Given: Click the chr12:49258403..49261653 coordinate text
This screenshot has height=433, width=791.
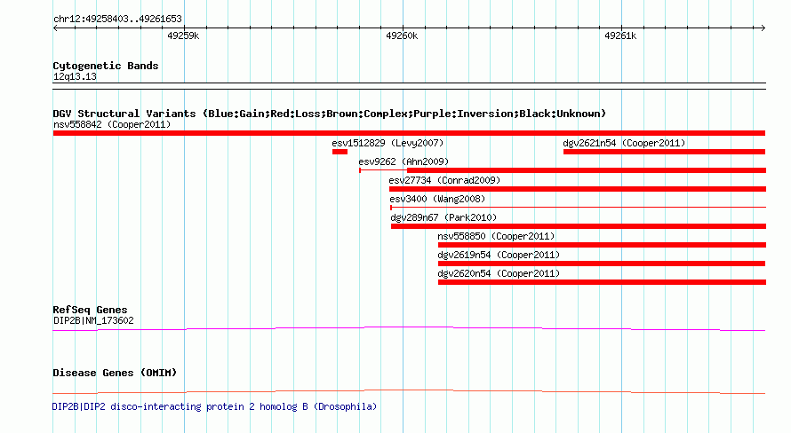Looking at the screenshot, I should (117, 19).
